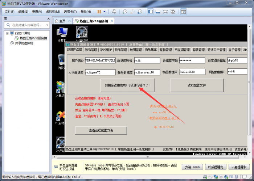Screen dimensions: 254x181
Task: Open the library search filter dropdown
Action: (47, 25)
